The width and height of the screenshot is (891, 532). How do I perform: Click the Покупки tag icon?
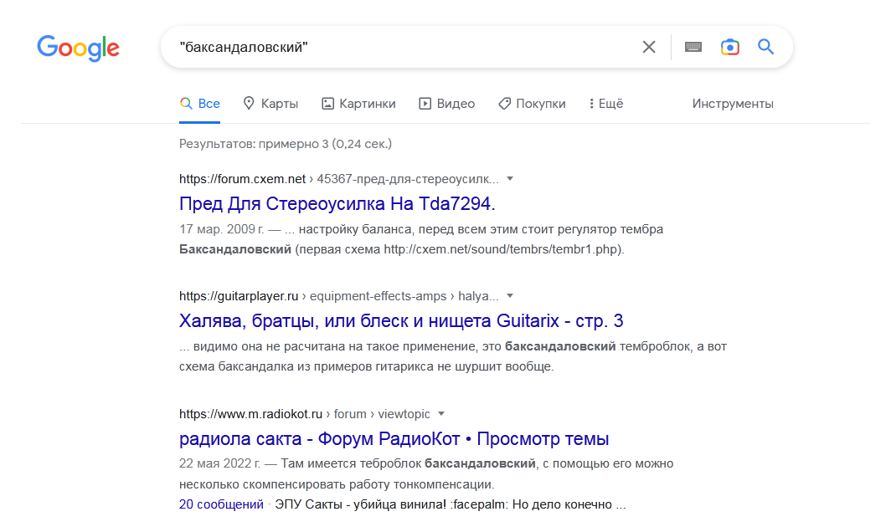(505, 104)
